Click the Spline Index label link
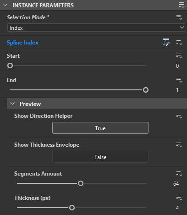This screenshot has width=187, height=215. [22, 43]
